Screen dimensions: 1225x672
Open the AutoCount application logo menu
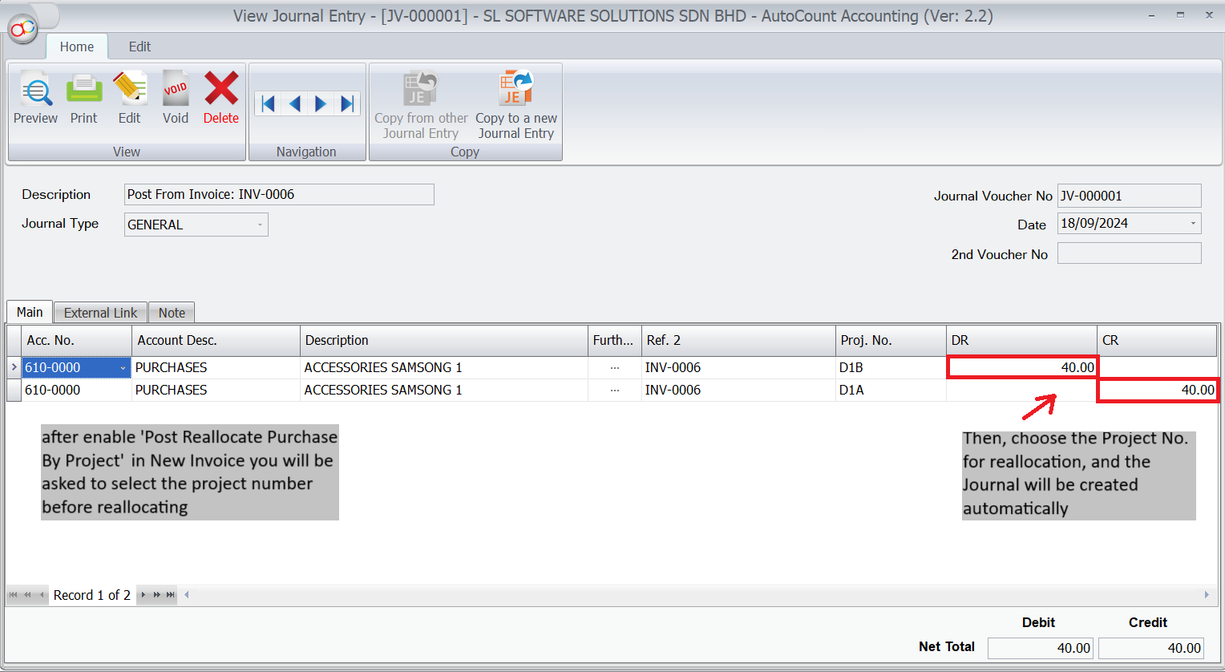tap(22, 30)
